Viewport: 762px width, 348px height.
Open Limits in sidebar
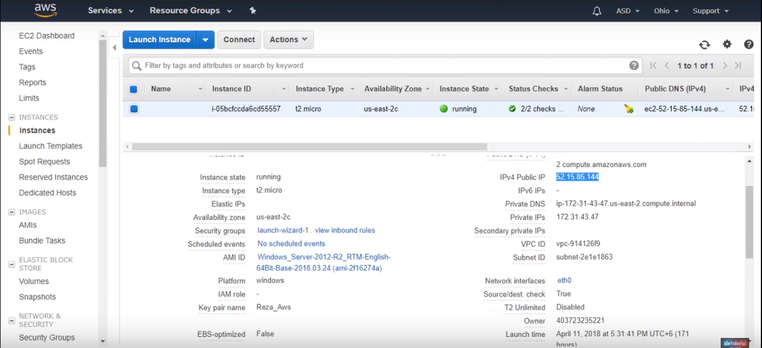pos(29,98)
